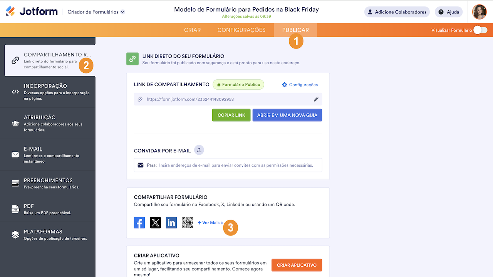Screen dimensions: 493x277
Task: Click the COPIAR LINK button
Action: (x=231, y=115)
